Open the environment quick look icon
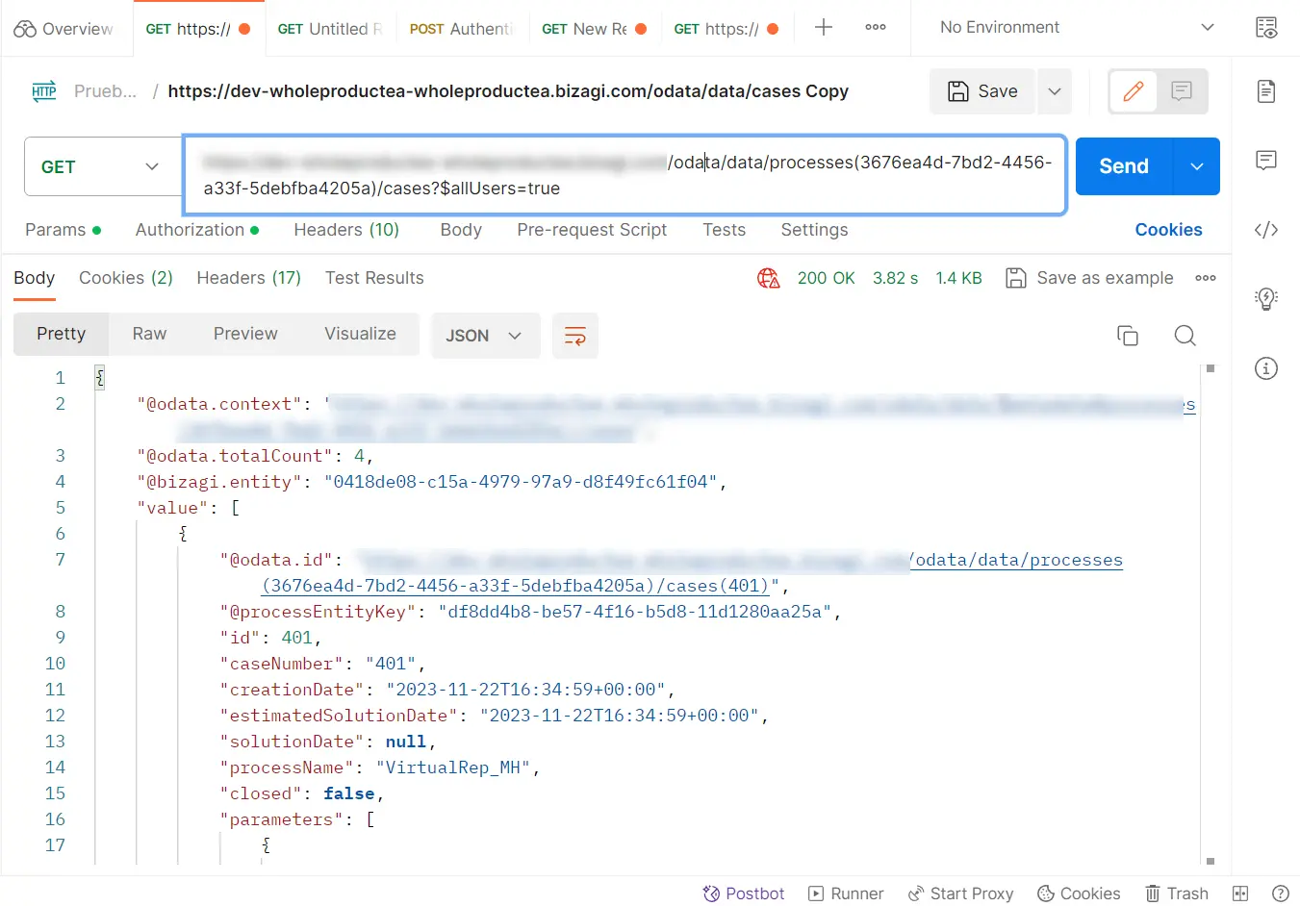The height and width of the screenshot is (906, 1300). pyautogui.click(x=1266, y=28)
